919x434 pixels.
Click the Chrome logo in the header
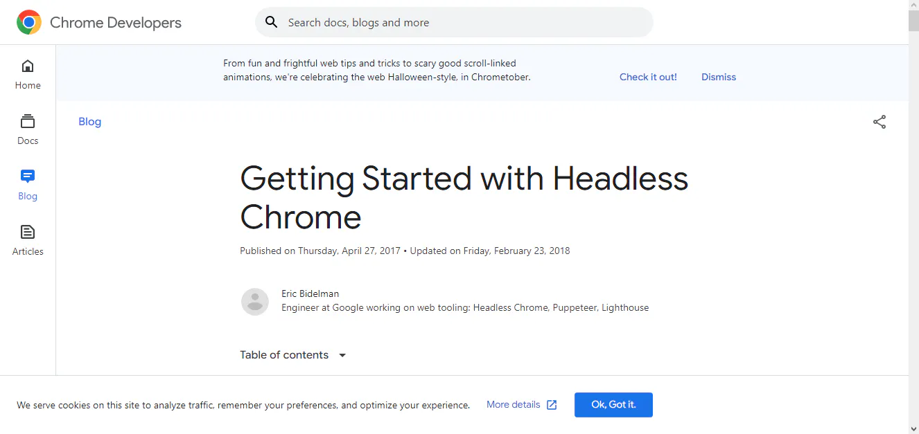[29, 21]
